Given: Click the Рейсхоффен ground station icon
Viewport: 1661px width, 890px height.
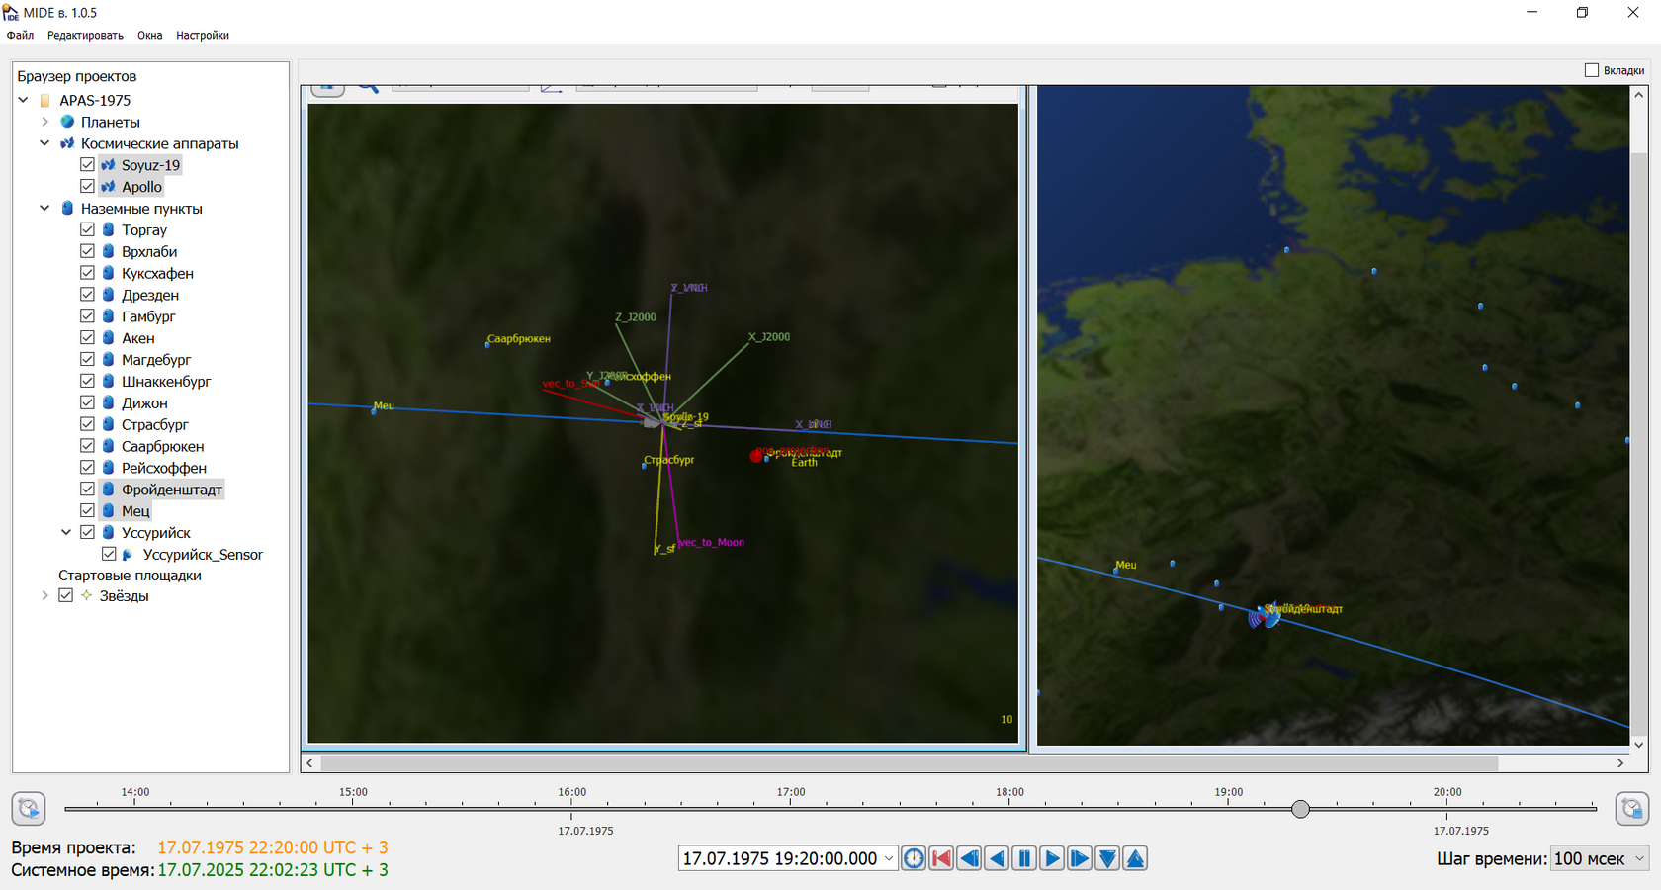Looking at the screenshot, I should pos(109,468).
